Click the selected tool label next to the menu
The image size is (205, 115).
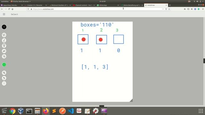tap(14, 14)
